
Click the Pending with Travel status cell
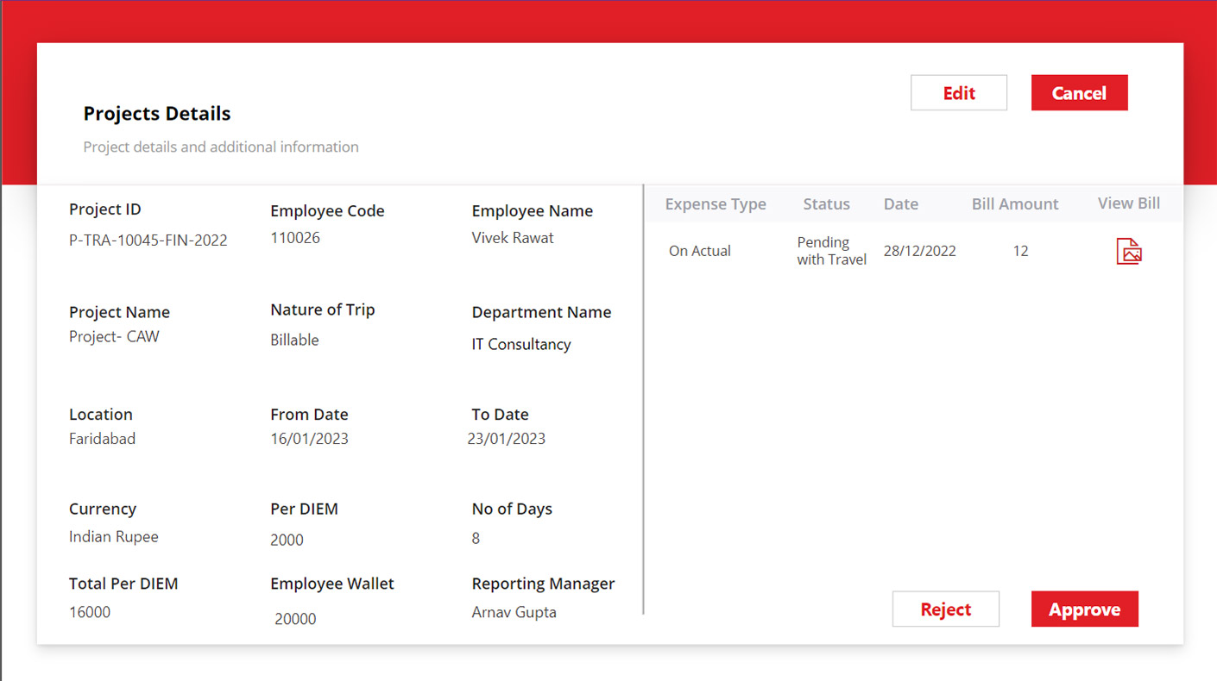coord(831,251)
